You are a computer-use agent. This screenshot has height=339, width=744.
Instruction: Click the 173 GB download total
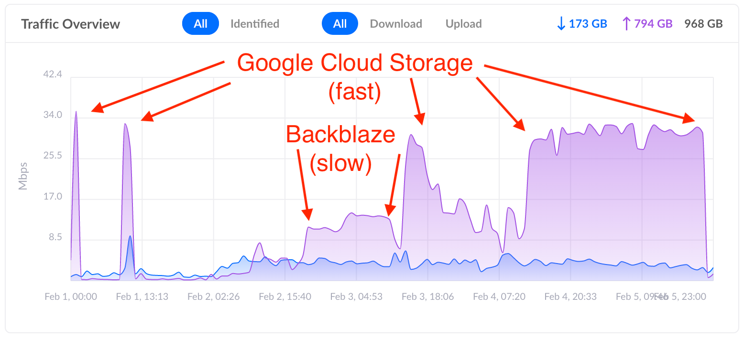click(x=587, y=23)
